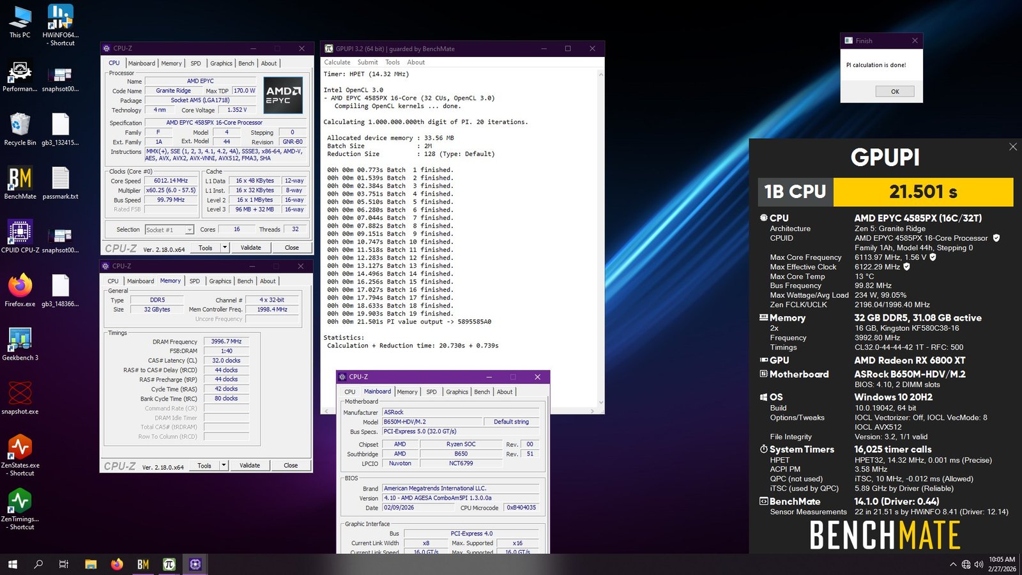Open ZenTimings desktop shortcut
Viewport: 1022px width, 575px height.
20,502
